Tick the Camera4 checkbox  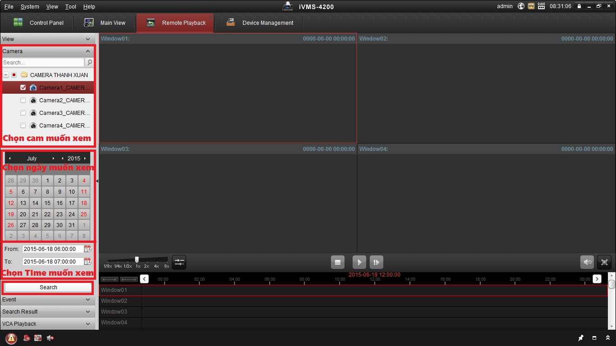23,125
